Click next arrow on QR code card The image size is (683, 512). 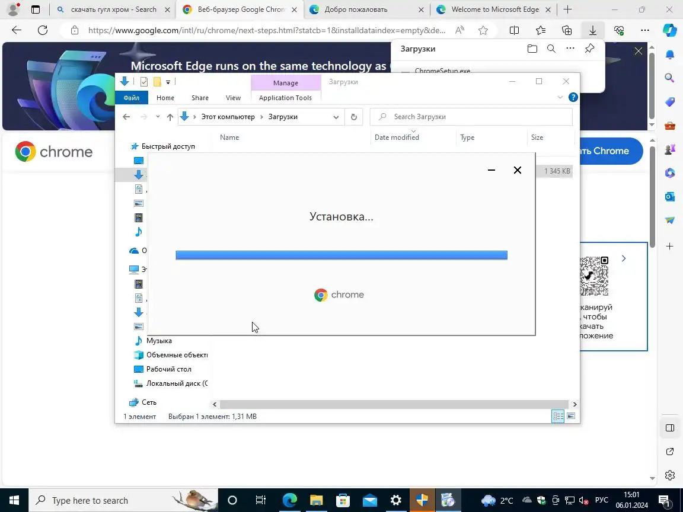[624, 258]
